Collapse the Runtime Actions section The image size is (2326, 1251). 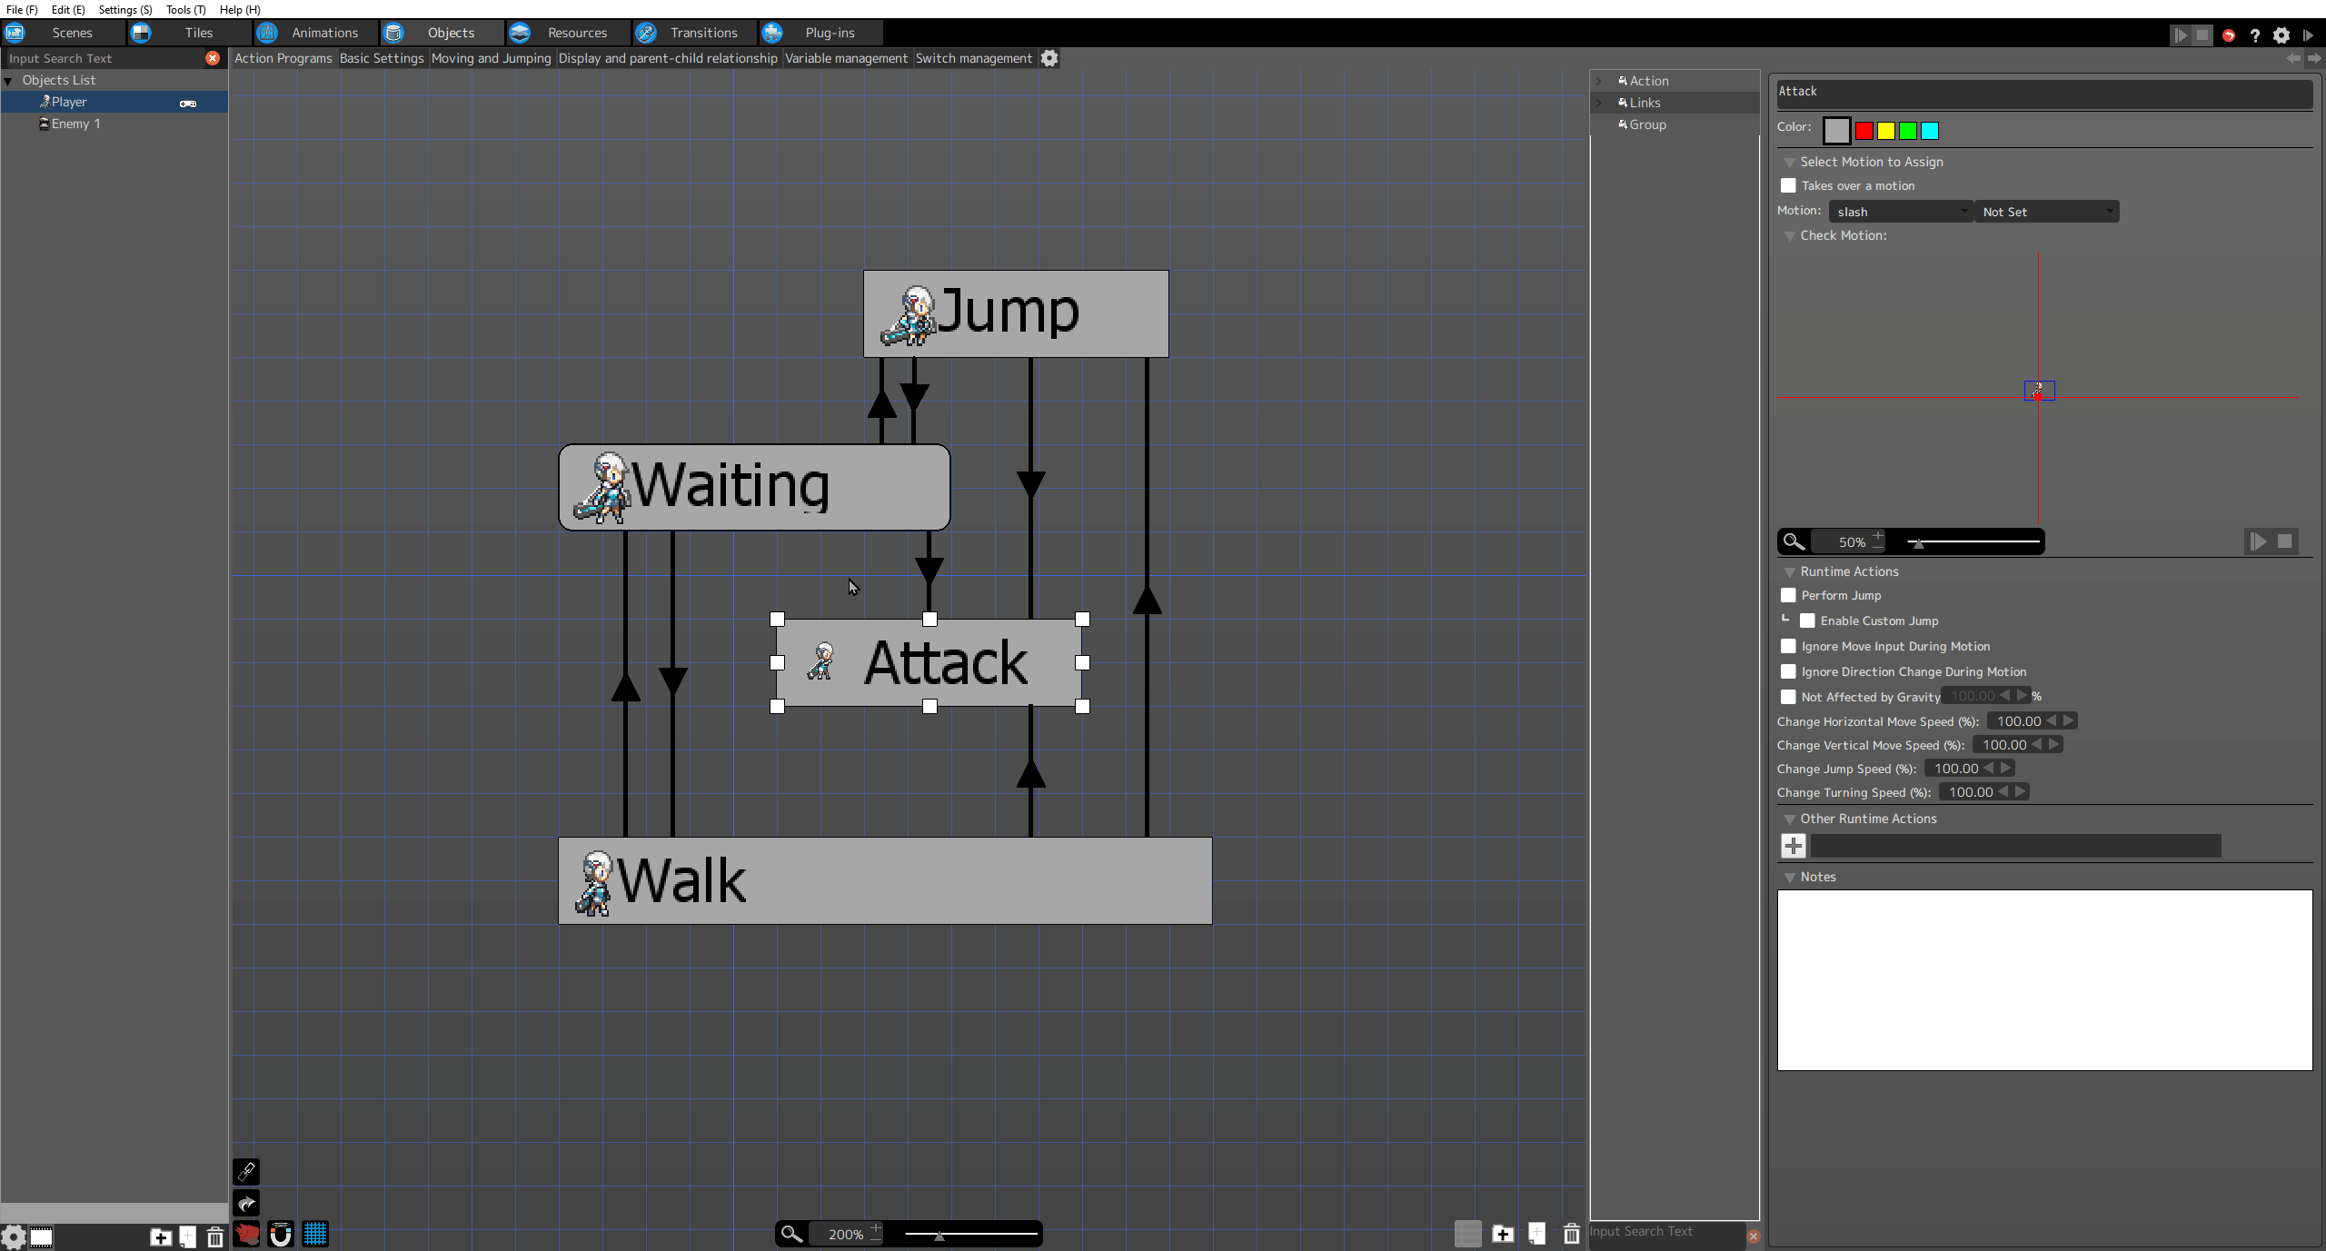point(1789,571)
